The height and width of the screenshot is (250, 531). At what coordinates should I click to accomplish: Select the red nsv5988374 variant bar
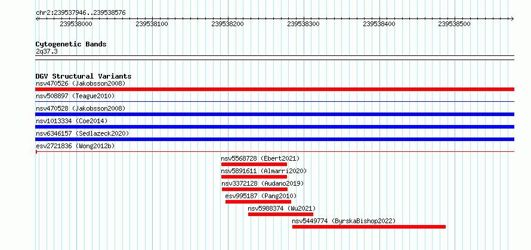[281, 214]
